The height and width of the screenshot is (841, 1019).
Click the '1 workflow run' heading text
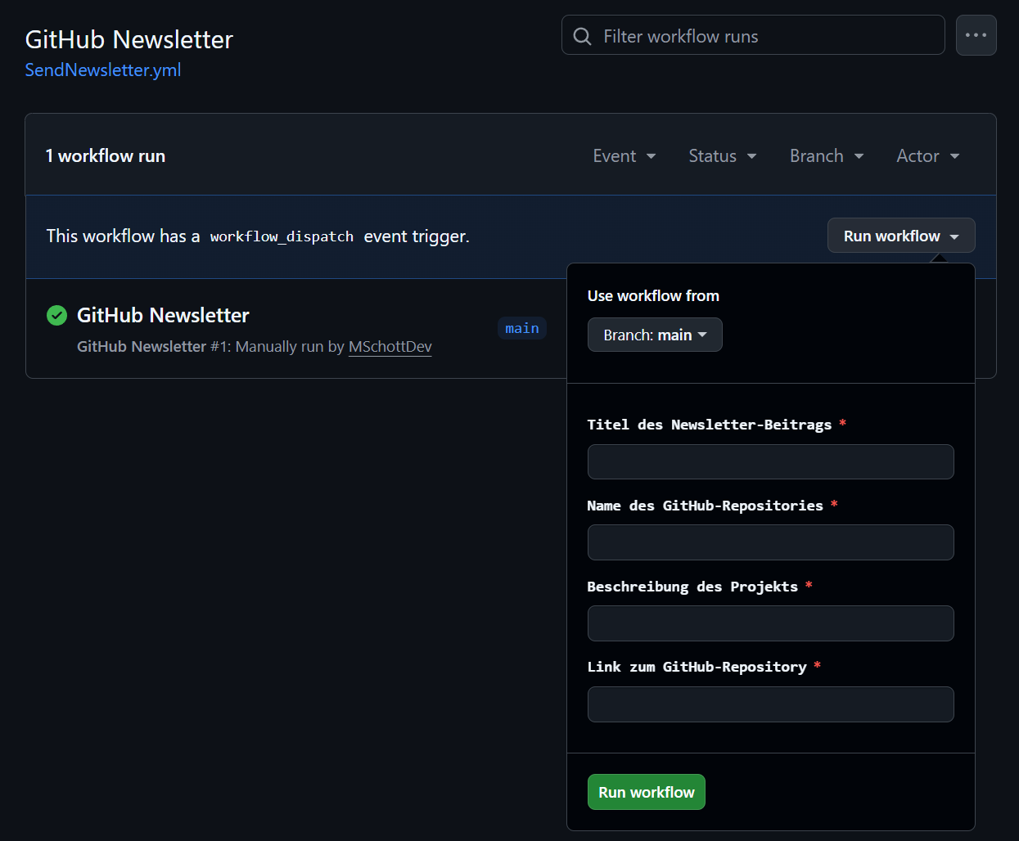point(106,155)
